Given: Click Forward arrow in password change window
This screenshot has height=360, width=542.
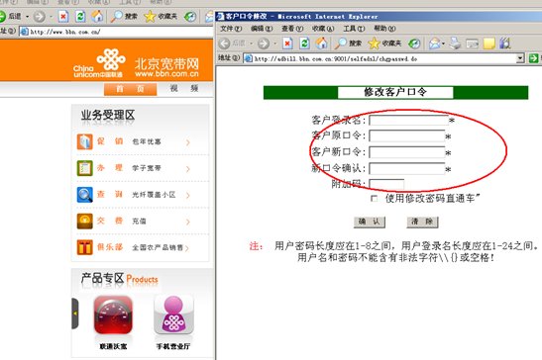Looking at the screenshot, I should pyautogui.click(x=264, y=44).
